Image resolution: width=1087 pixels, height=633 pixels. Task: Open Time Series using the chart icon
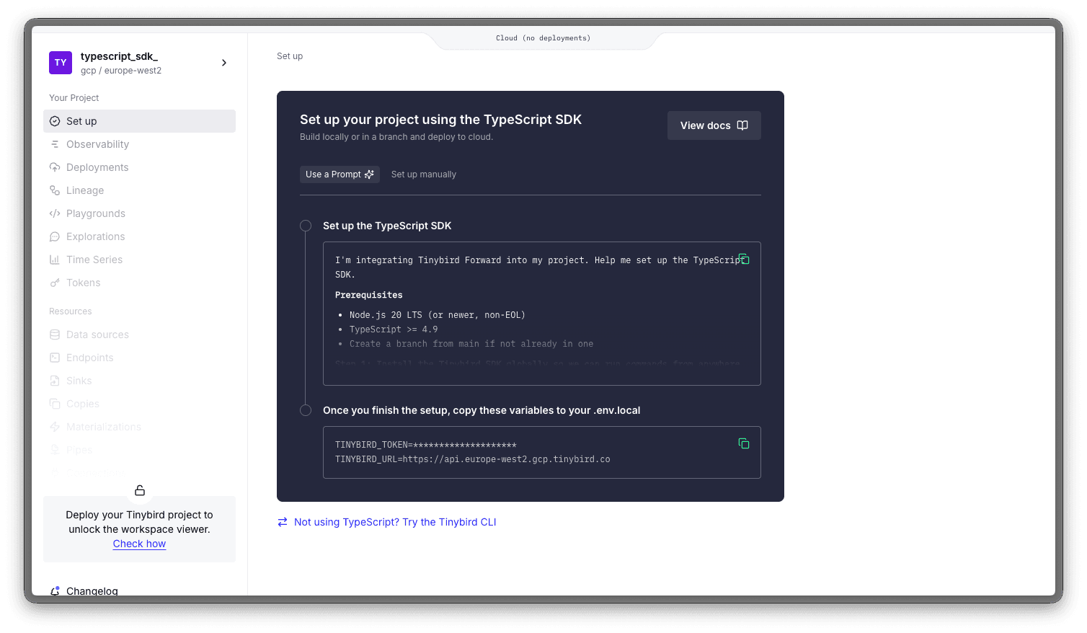coord(55,259)
